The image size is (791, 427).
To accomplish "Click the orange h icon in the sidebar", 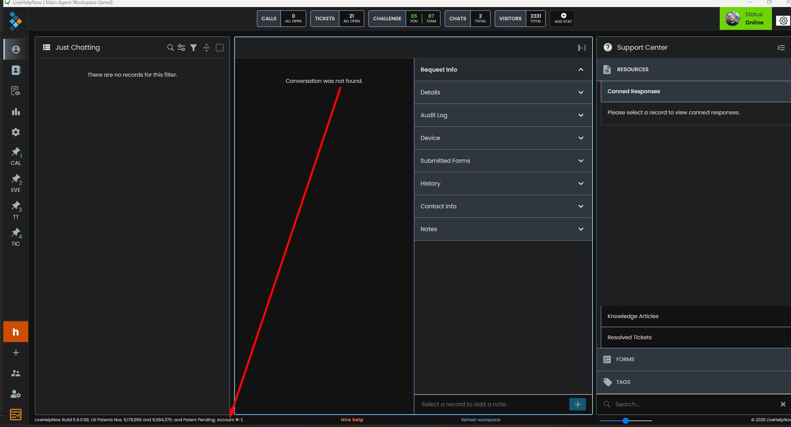I will 16,332.
